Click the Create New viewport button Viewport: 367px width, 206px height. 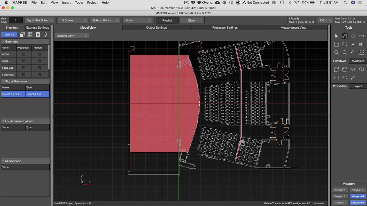pyautogui.click(x=358, y=203)
